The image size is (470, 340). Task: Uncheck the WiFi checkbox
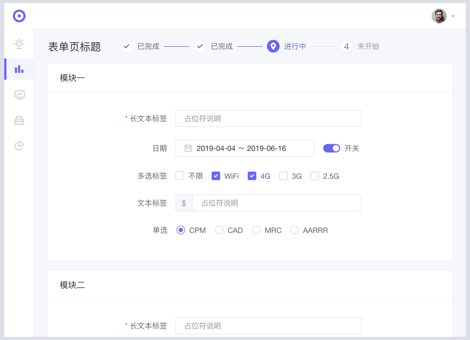(x=216, y=176)
